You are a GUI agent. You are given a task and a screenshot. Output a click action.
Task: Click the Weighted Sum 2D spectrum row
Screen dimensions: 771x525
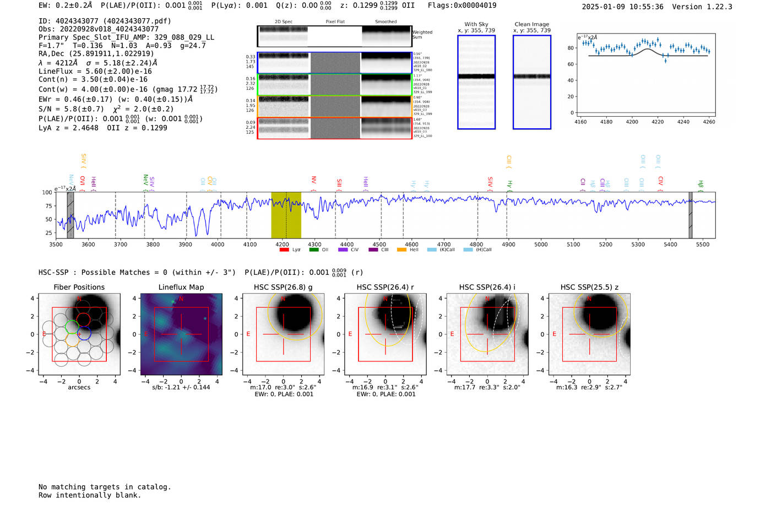334,36
